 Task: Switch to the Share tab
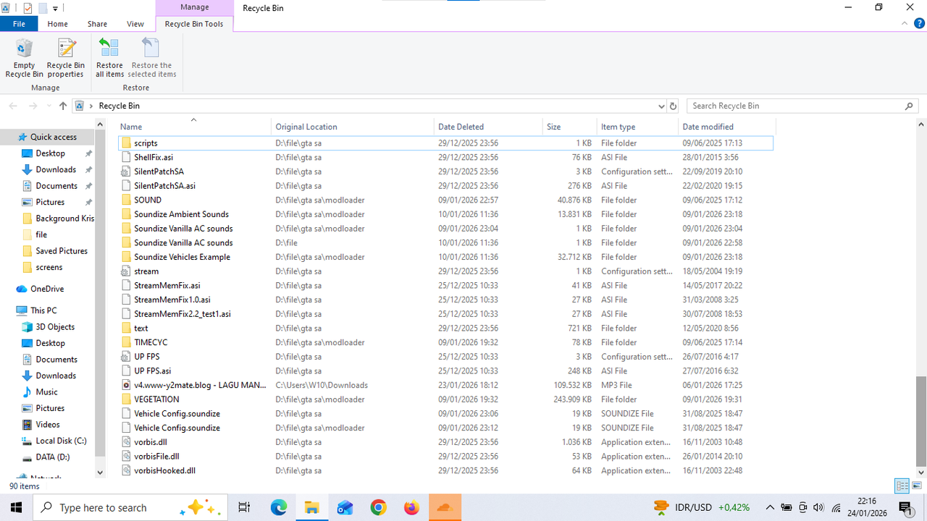97,24
